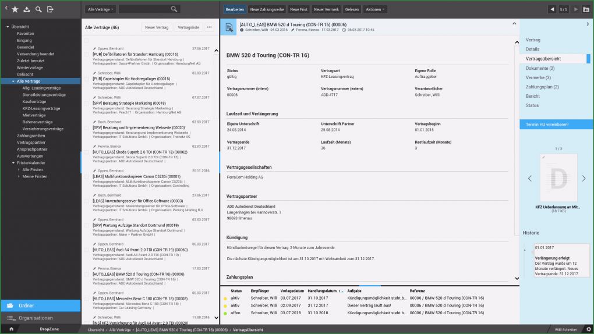Click the Neue Frist button

click(299, 9)
